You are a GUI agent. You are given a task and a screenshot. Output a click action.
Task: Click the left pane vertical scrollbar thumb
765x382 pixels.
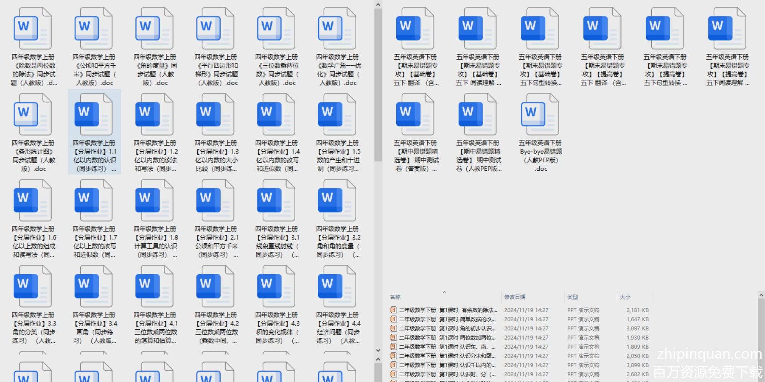tap(378, 84)
